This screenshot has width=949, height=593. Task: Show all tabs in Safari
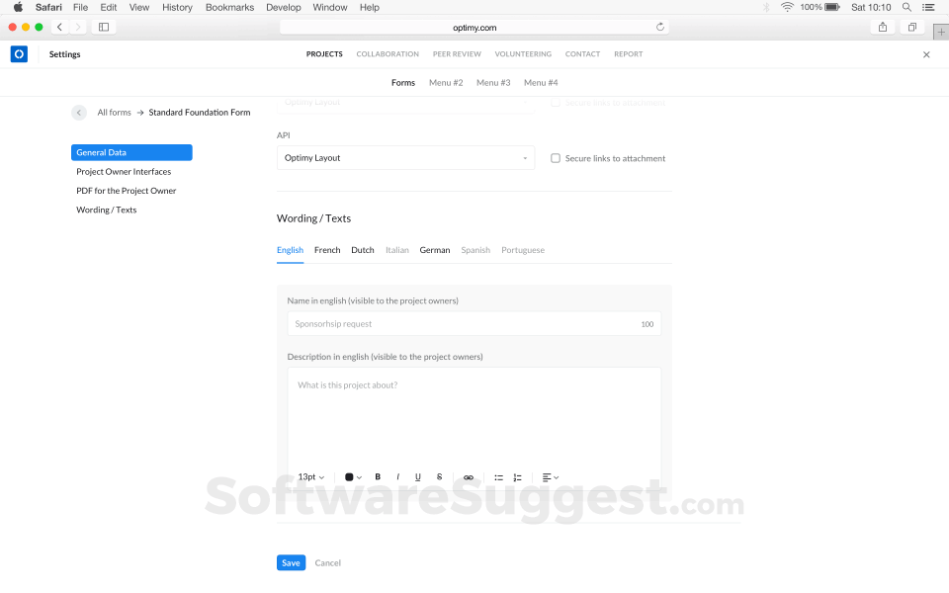click(912, 27)
